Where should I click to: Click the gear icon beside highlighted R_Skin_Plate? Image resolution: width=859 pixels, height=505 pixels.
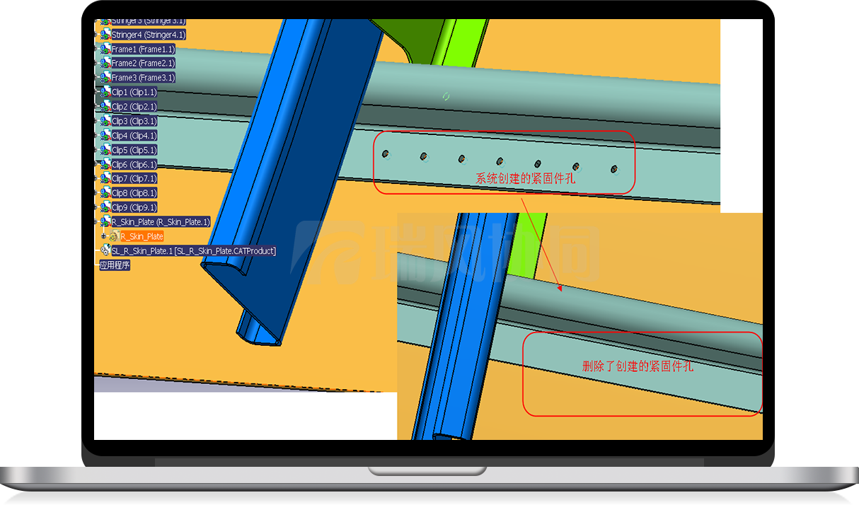[115, 236]
